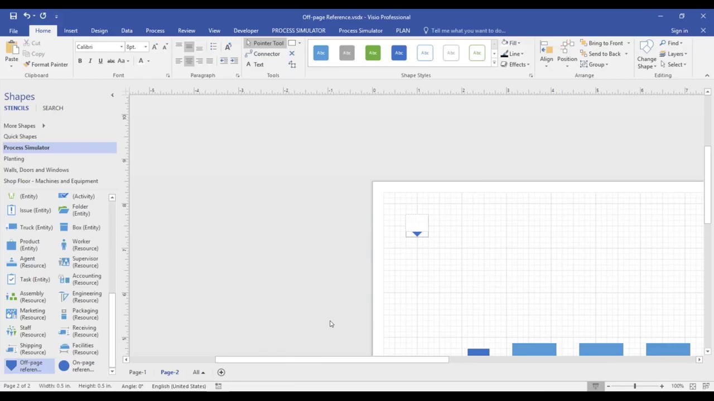Apply the gray Abc shape style
714x401 pixels.
coord(347,53)
